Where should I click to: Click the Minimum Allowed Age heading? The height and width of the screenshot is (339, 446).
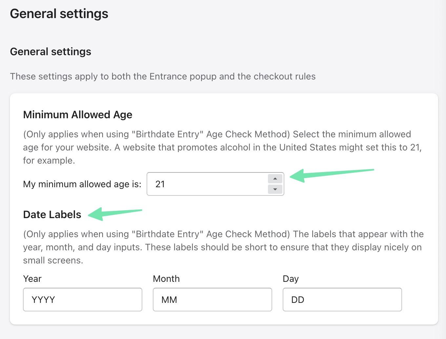(x=77, y=115)
